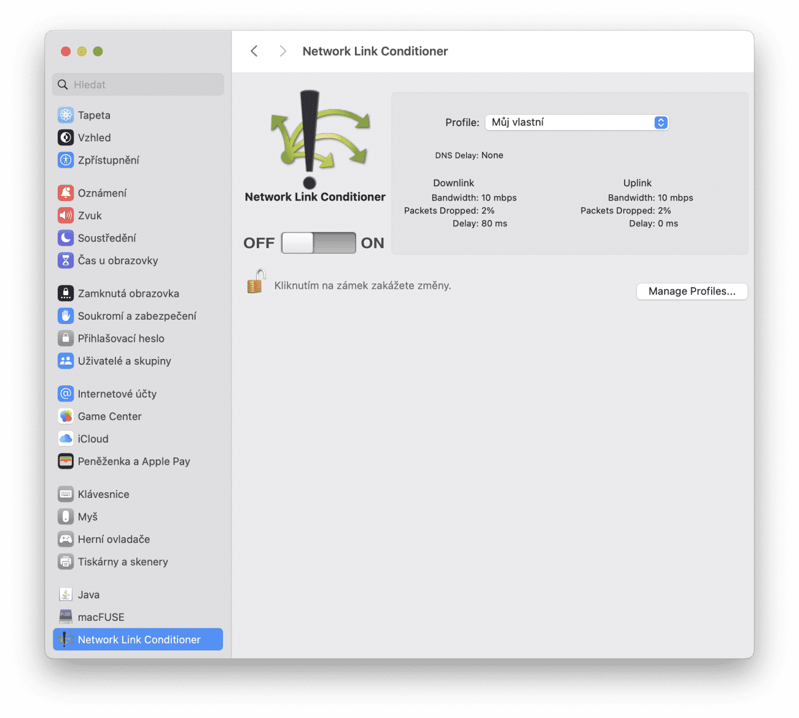
Task: Open the Zvuk settings pane
Action: (138, 216)
